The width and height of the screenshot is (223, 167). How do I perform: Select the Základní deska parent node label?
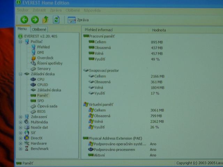(x=43, y=74)
